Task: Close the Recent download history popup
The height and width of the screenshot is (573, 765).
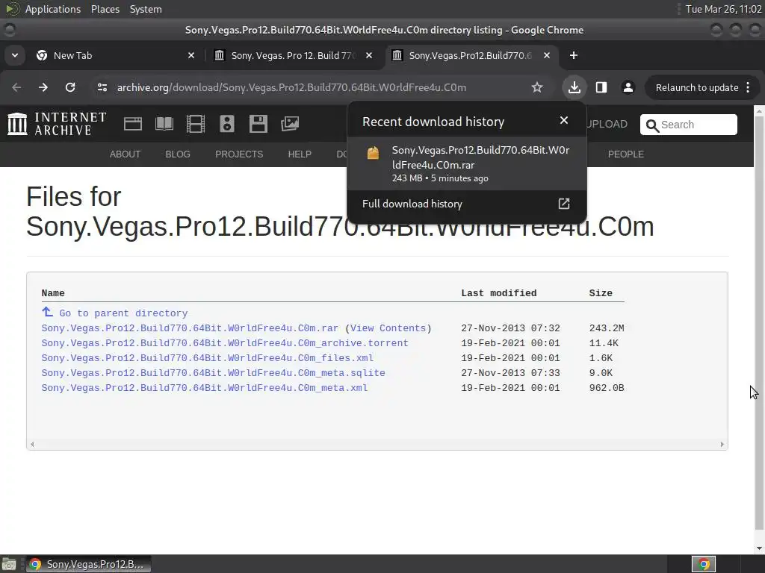Action: tap(564, 120)
